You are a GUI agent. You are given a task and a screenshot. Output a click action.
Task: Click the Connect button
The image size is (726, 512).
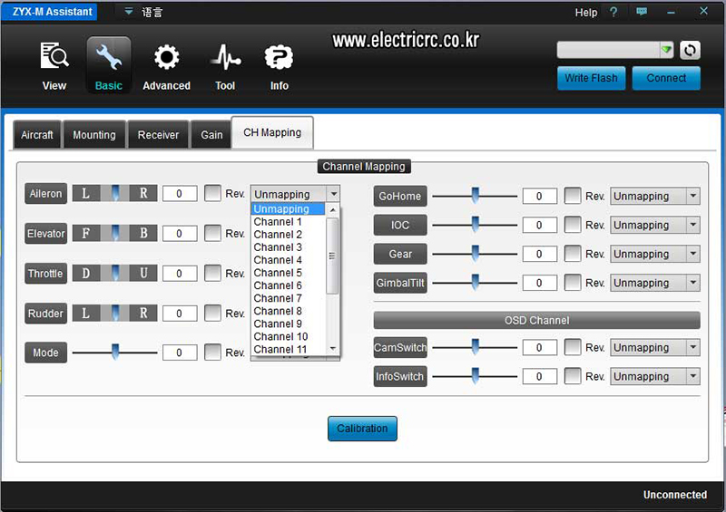point(666,78)
